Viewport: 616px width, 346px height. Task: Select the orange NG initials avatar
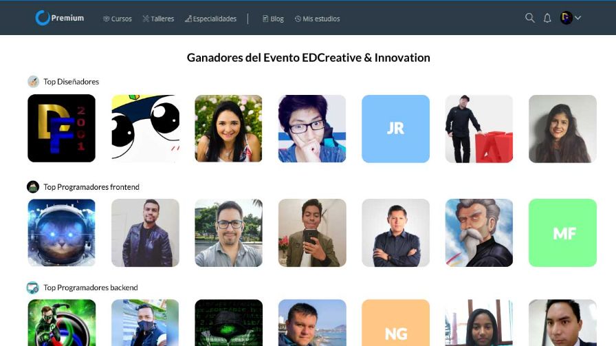(x=395, y=323)
